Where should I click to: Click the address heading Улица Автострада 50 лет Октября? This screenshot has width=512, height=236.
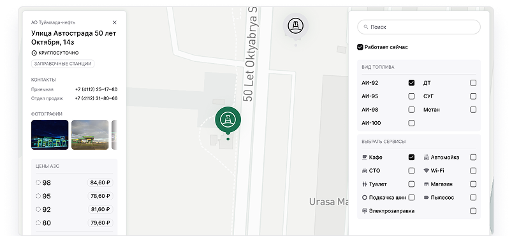[74, 38]
